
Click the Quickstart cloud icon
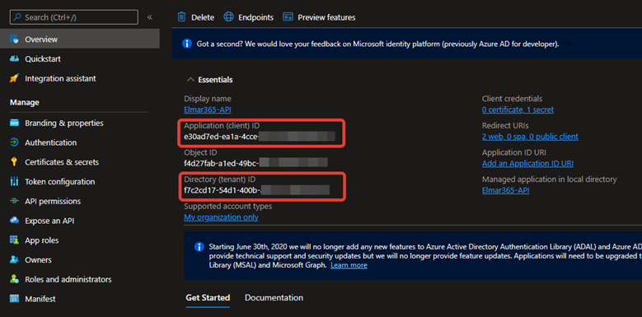coord(14,59)
